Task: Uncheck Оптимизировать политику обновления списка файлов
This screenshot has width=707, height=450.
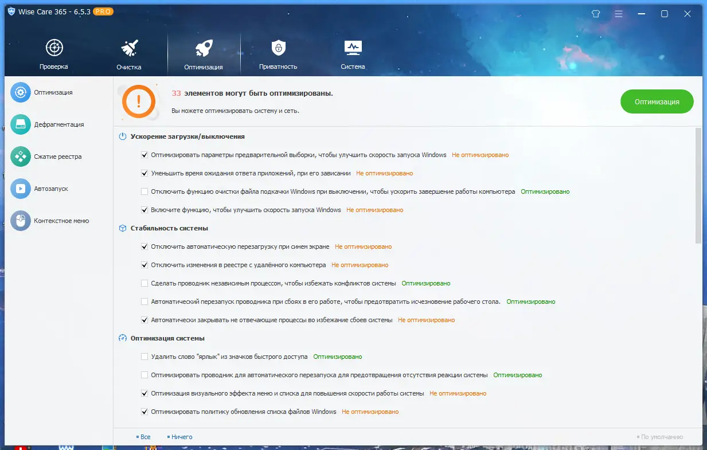Action: point(144,412)
